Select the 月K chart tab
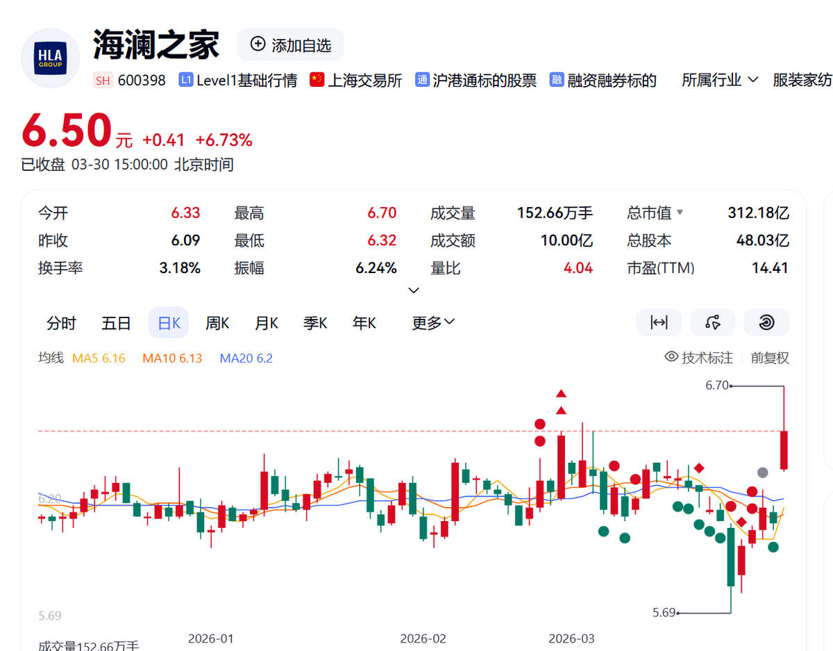This screenshot has width=833, height=651. pos(267,323)
